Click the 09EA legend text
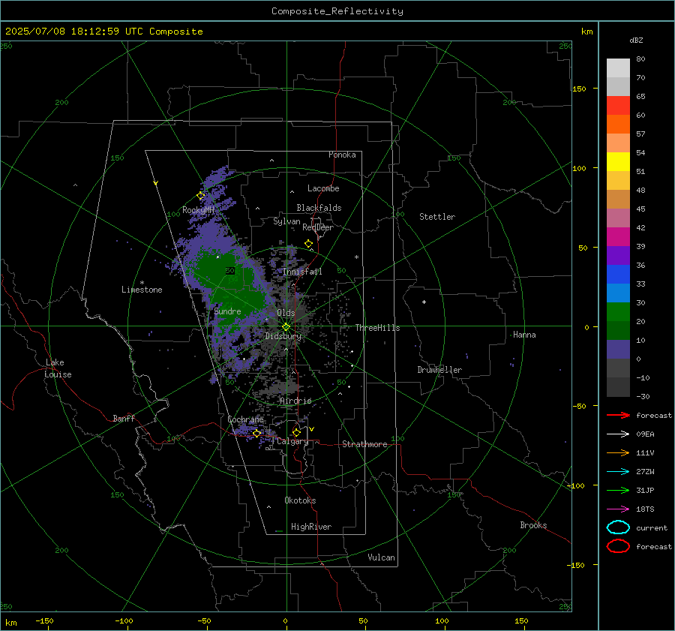The width and height of the screenshot is (675, 631). pos(645,434)
